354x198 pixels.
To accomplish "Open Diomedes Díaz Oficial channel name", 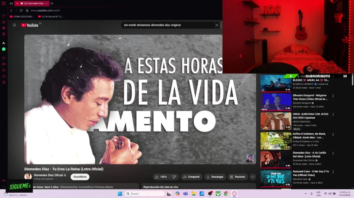I will pos(48,175).
